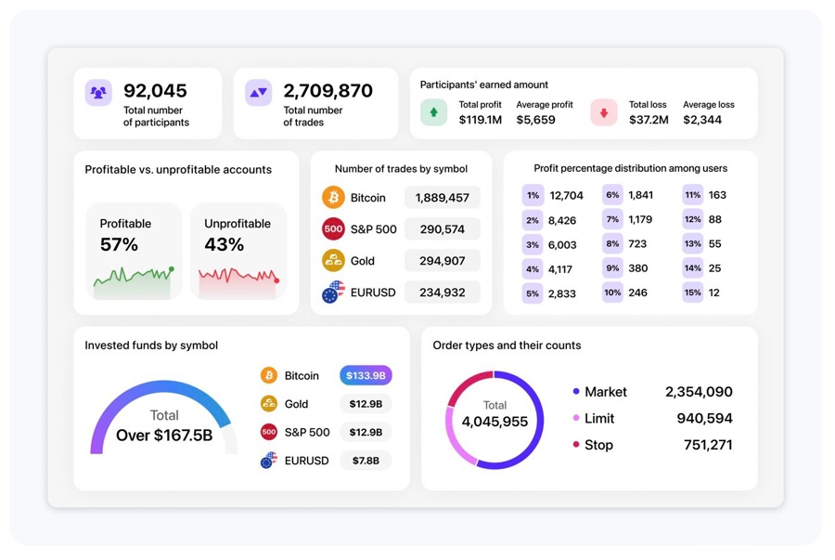Screen dimensions: 835x560
Task: Click the Market legend entry
Action: point(605,392)
